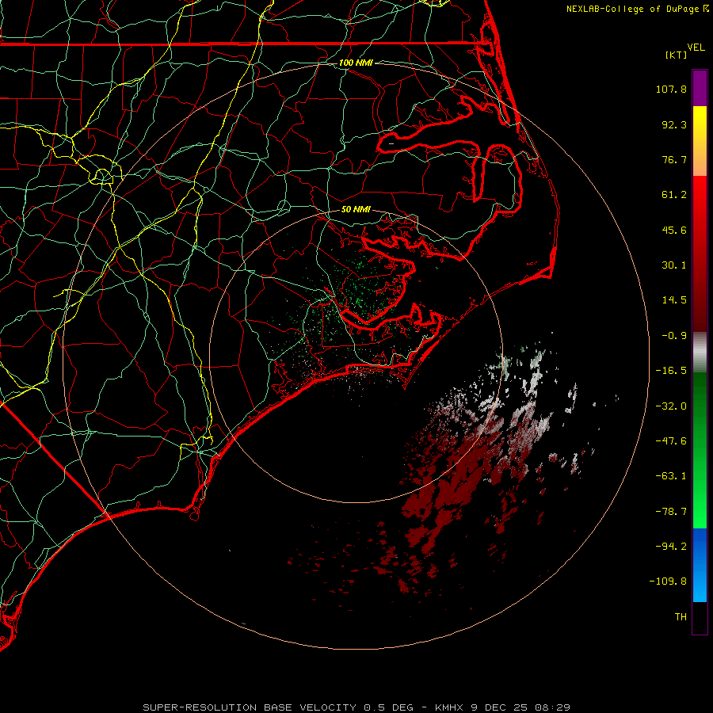Click the -94.2 velocity scale value

point(671,547)
